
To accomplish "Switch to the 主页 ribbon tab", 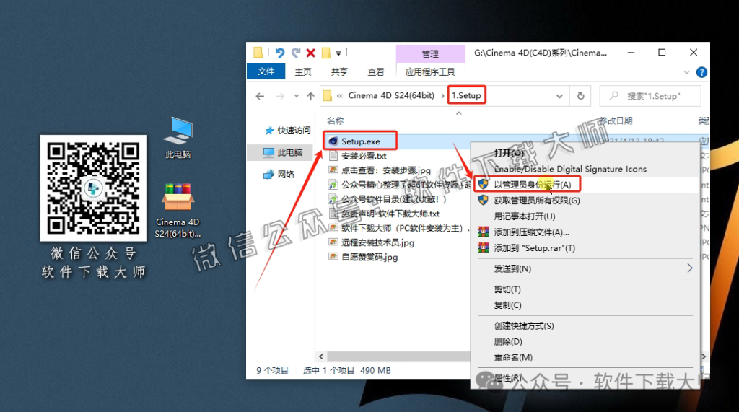I will 303,71.
